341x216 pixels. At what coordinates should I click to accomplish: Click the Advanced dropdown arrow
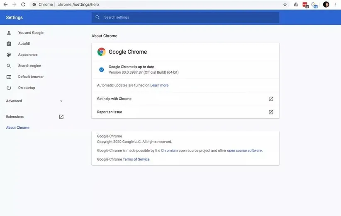tap(61, 101)
